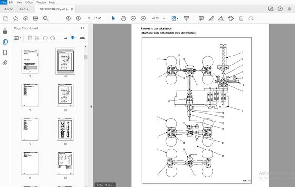295x187 pixels.
Task: Choose the selection arrow tool
Action: (113, 19)
